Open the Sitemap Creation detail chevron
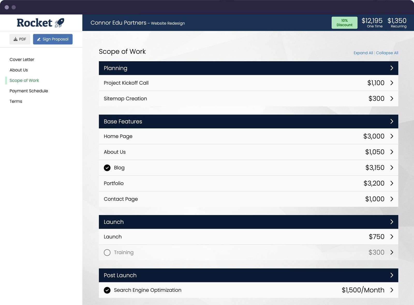This screenshot has width=414, height=305. (x=391, y=98)
